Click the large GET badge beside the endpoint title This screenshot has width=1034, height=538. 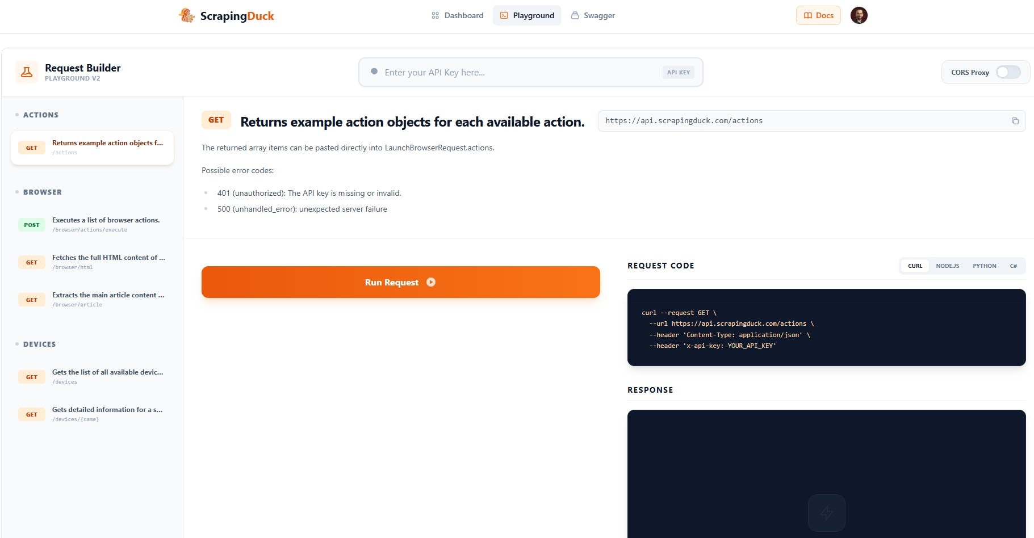[x=216, y=120]
